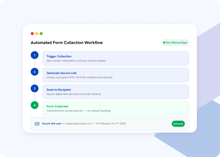
Task: Click the red window dot
Action: [32, 34]
